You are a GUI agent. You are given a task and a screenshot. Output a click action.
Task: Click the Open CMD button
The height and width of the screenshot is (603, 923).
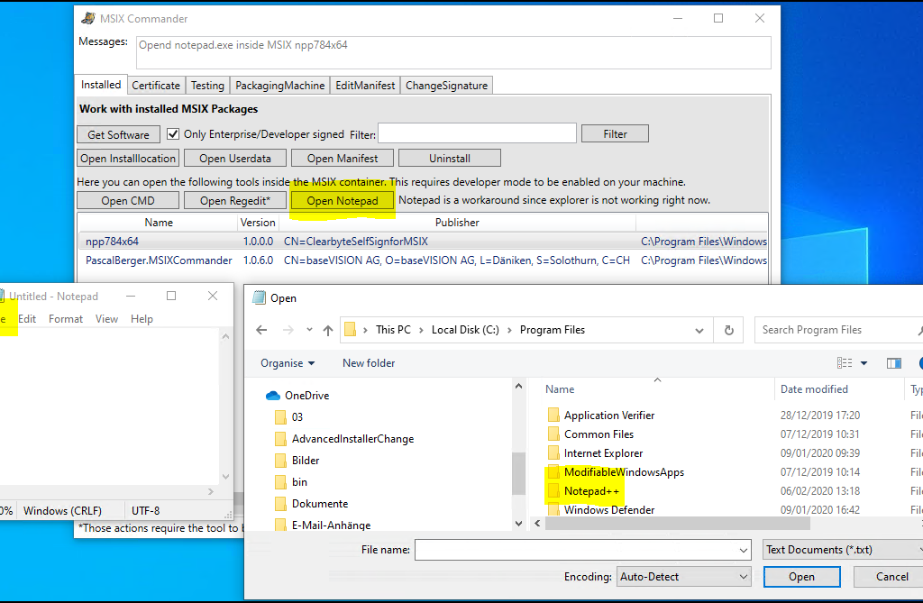(x=128, y=201)
